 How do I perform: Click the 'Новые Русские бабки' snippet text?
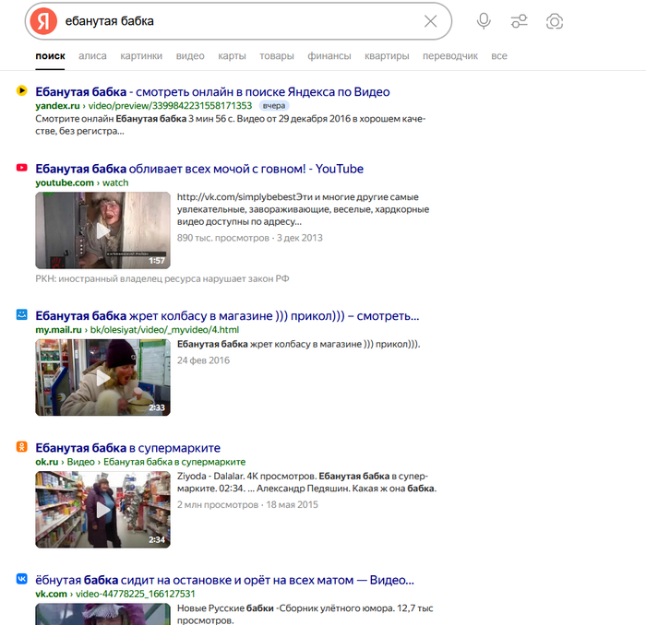(x=305, y=614)
